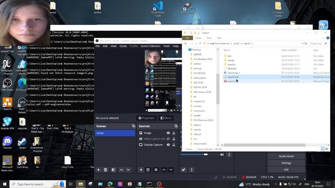Mute audio with the speaker icon
335x188 pixels.
click(x=222, y=155)
